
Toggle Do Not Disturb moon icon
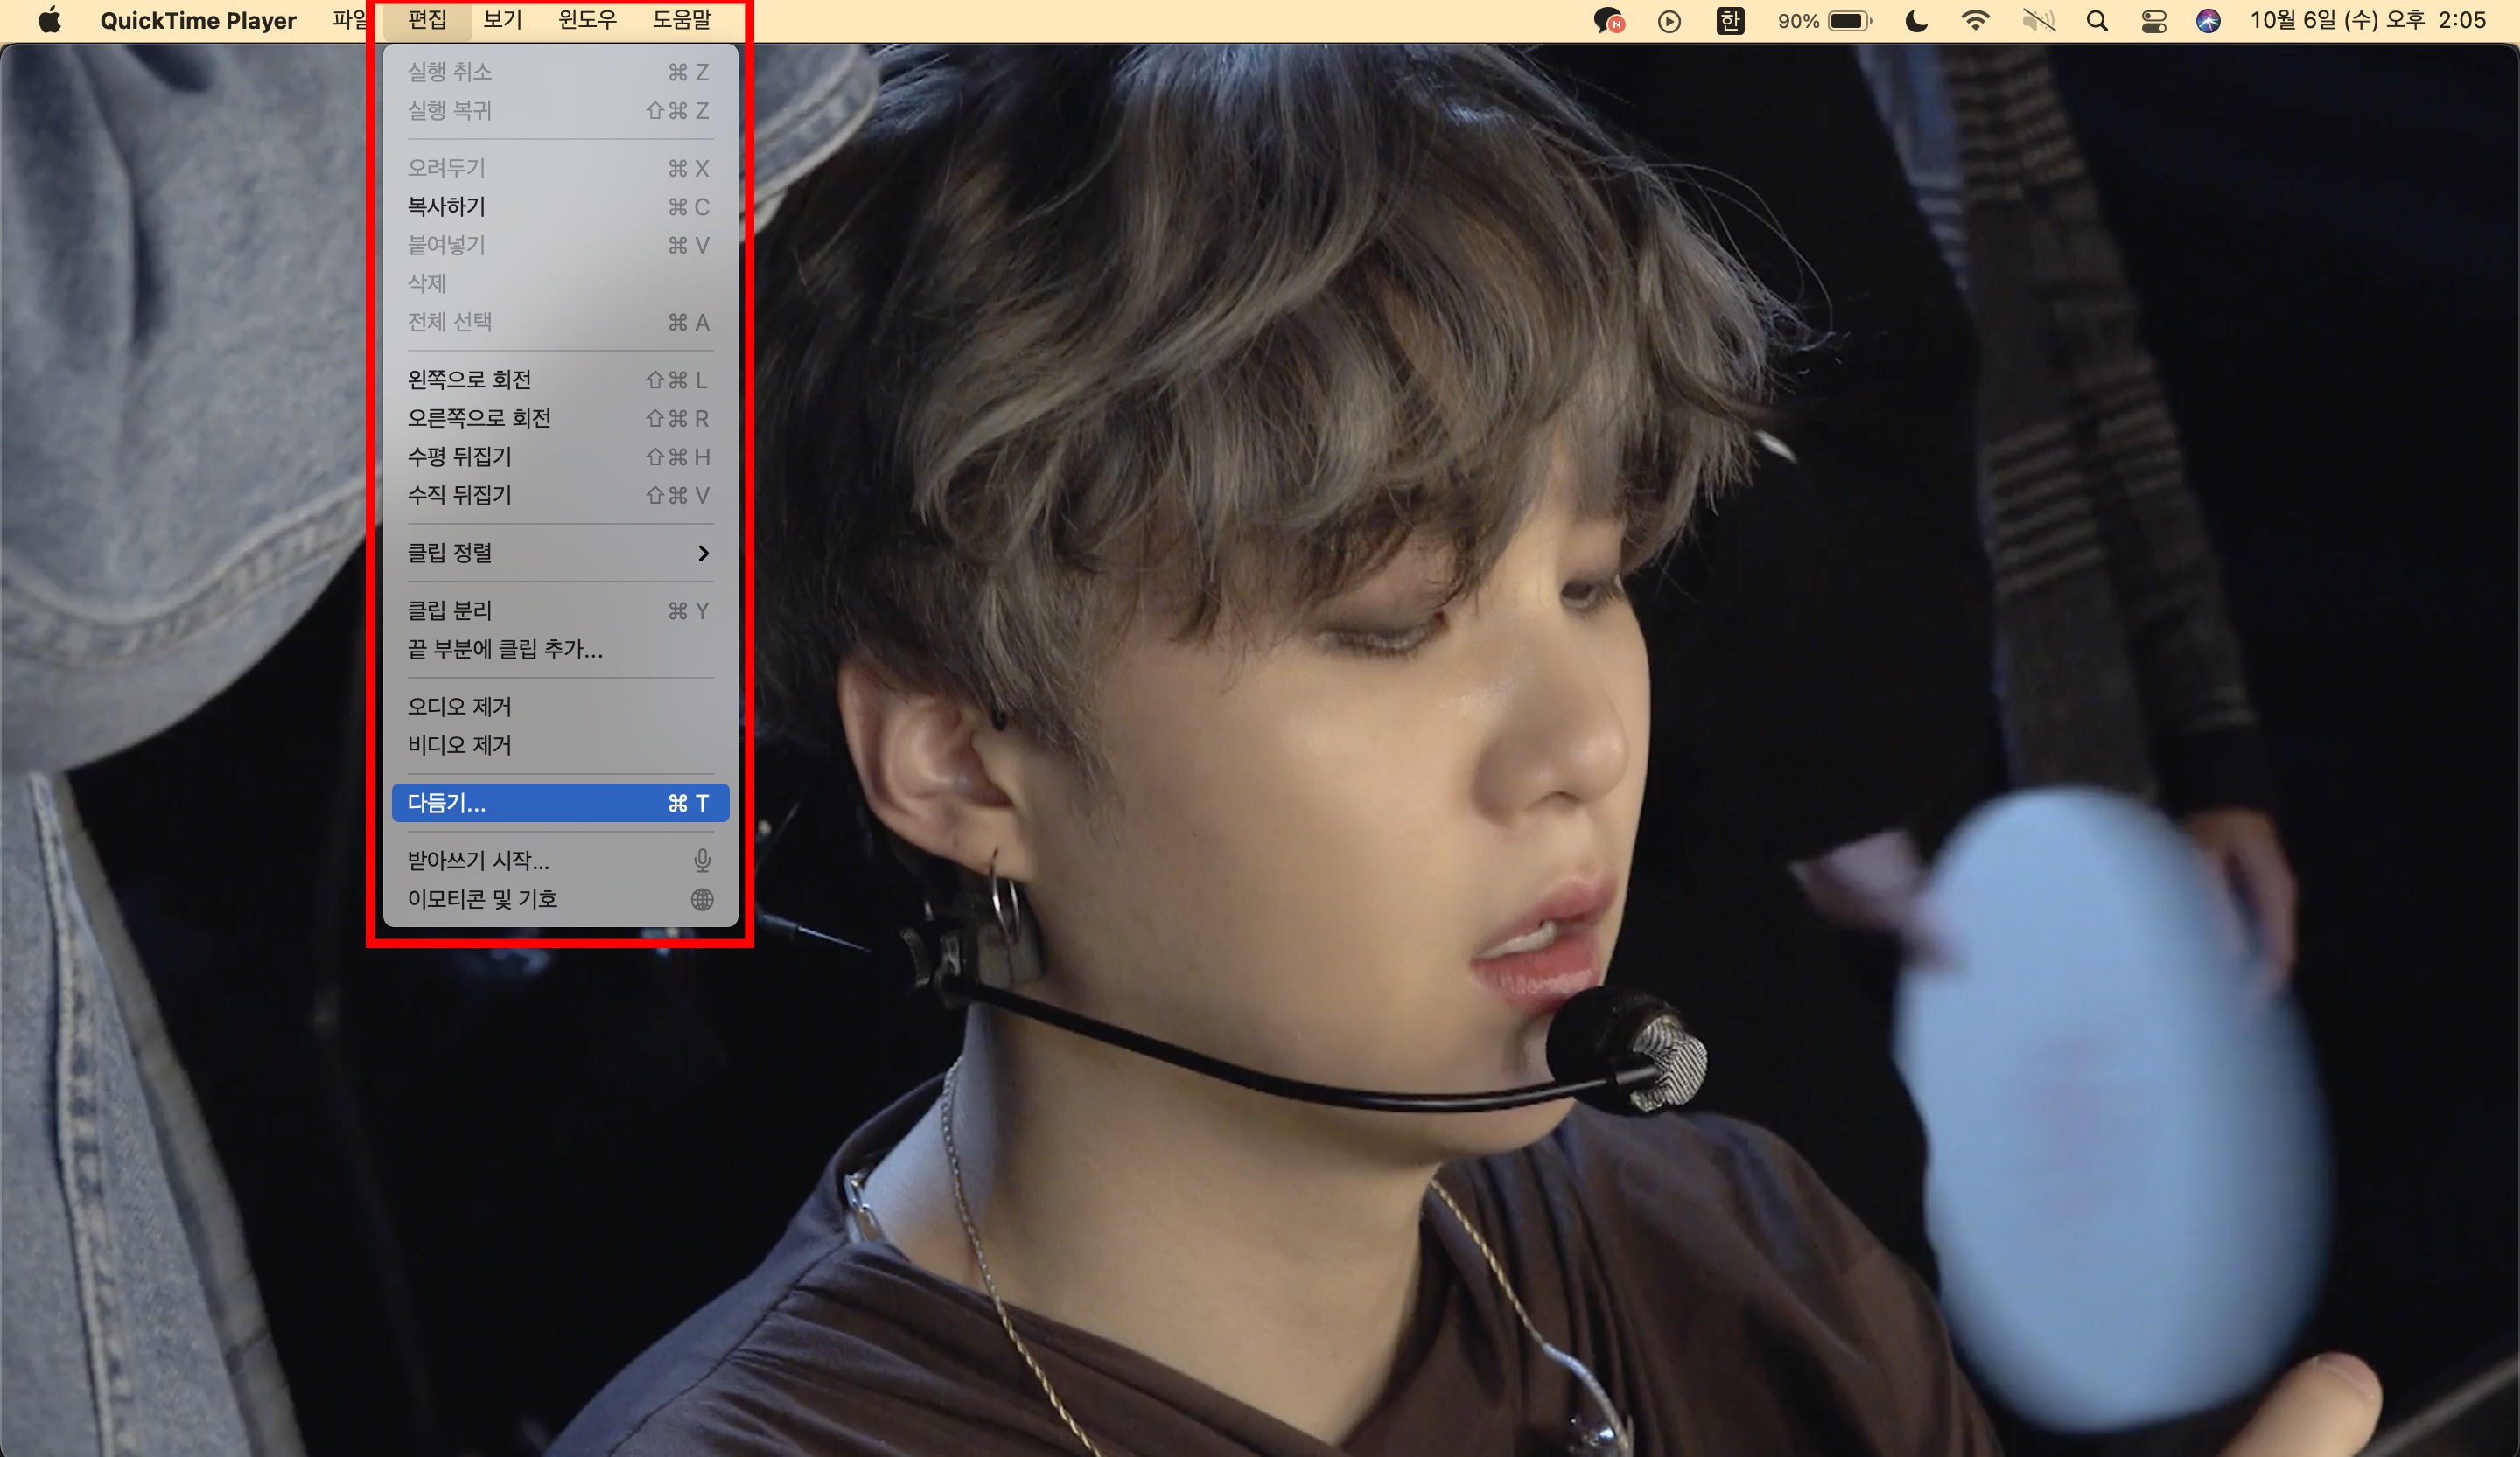[x=1916, y=20]
